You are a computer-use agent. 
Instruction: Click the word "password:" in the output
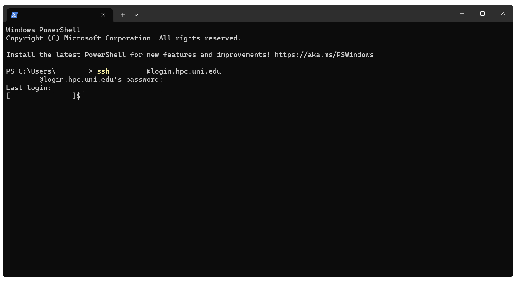click(144, 80)
